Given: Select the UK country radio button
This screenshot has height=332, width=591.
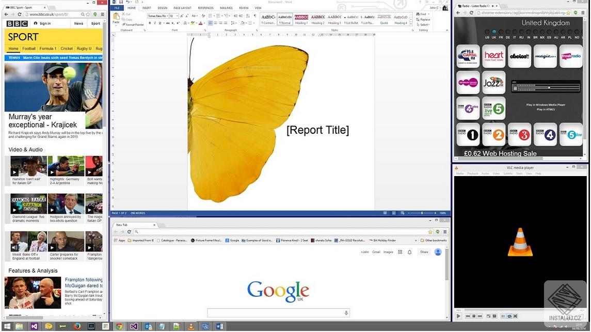Looking at the screenshot, I should (x=494, y=32).
